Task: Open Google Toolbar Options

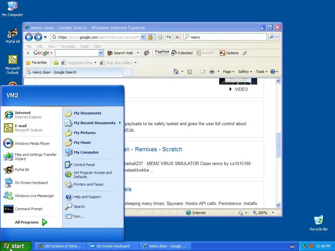Action: click(229, 53)
